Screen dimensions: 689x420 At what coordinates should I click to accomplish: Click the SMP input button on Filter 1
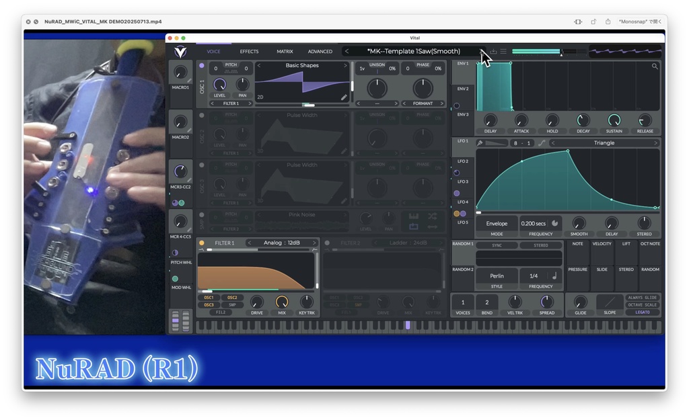(232, 304)
